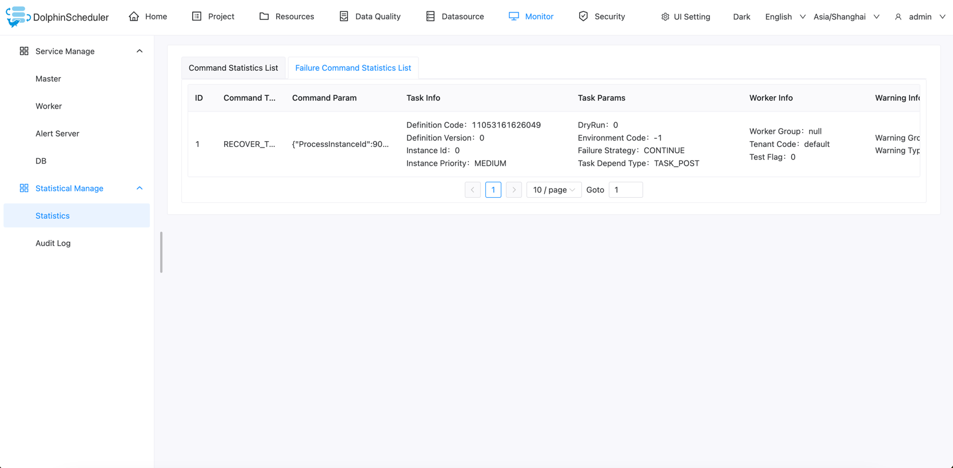Screen dimensions: 953x468
Task: Open the 10 / page size dropdown
Action: [553, 190]
